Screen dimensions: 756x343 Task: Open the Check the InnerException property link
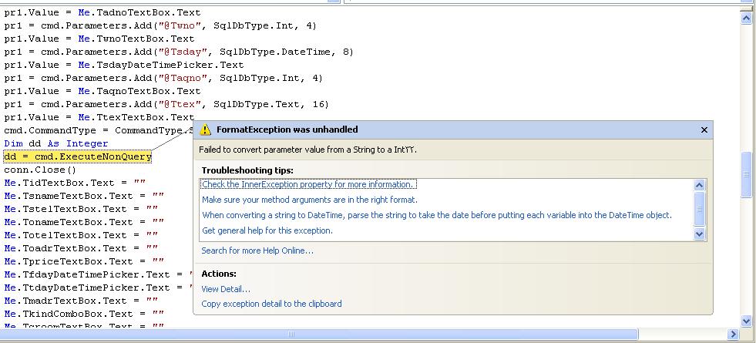pyautogui.click(x=307, y=184)
